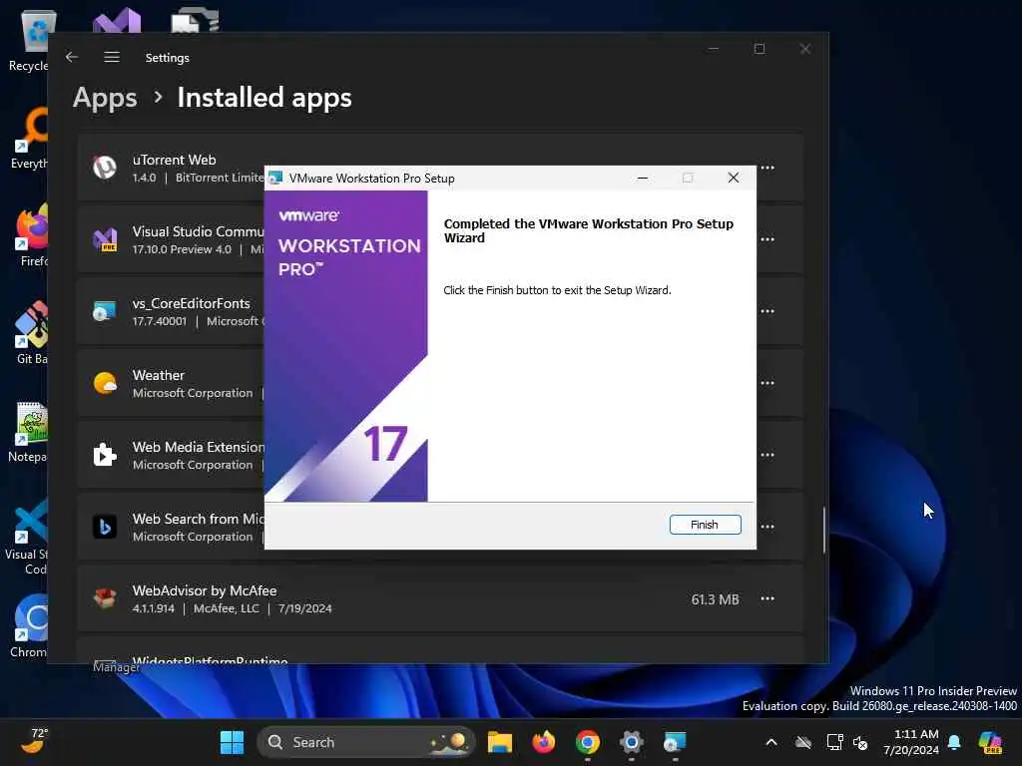Open the Notepad++ desktop shortcut
Viewport: 1022px width, 766px height.
coord(28,432)
